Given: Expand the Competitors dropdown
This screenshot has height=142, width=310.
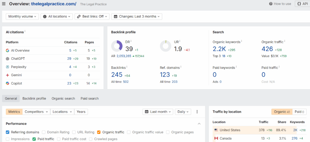Looking at the screenshot, I should click(x=36, y=112).
